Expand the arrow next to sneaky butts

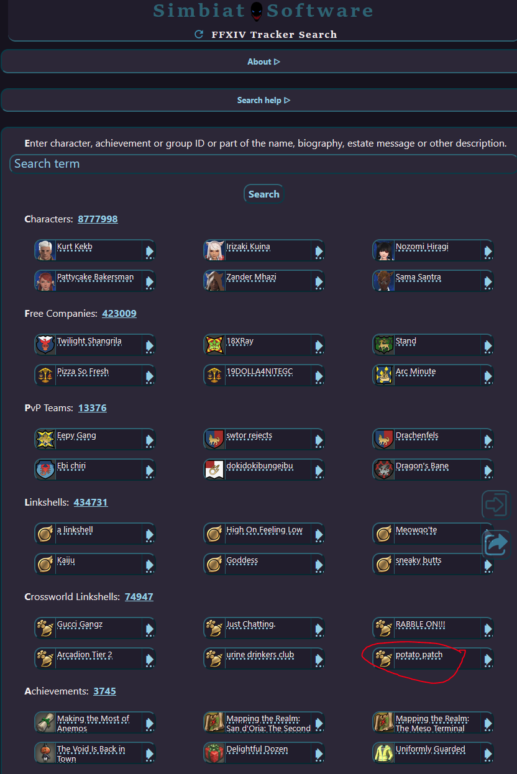click(x=488, y=565)
